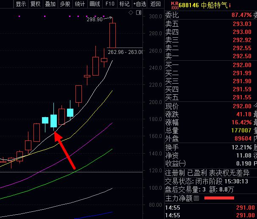Click the KR 1000 badge icon
Screen dimensions: 257x219
tap(175, 6)
